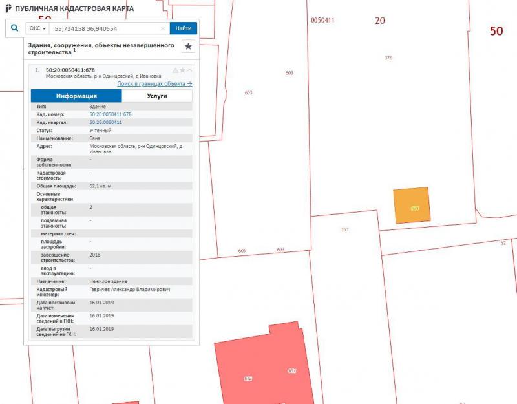The image size is (517, 404).
Task: Click the orange highlighted building on map
Action: pyautogui.click(x=412, y=205)
